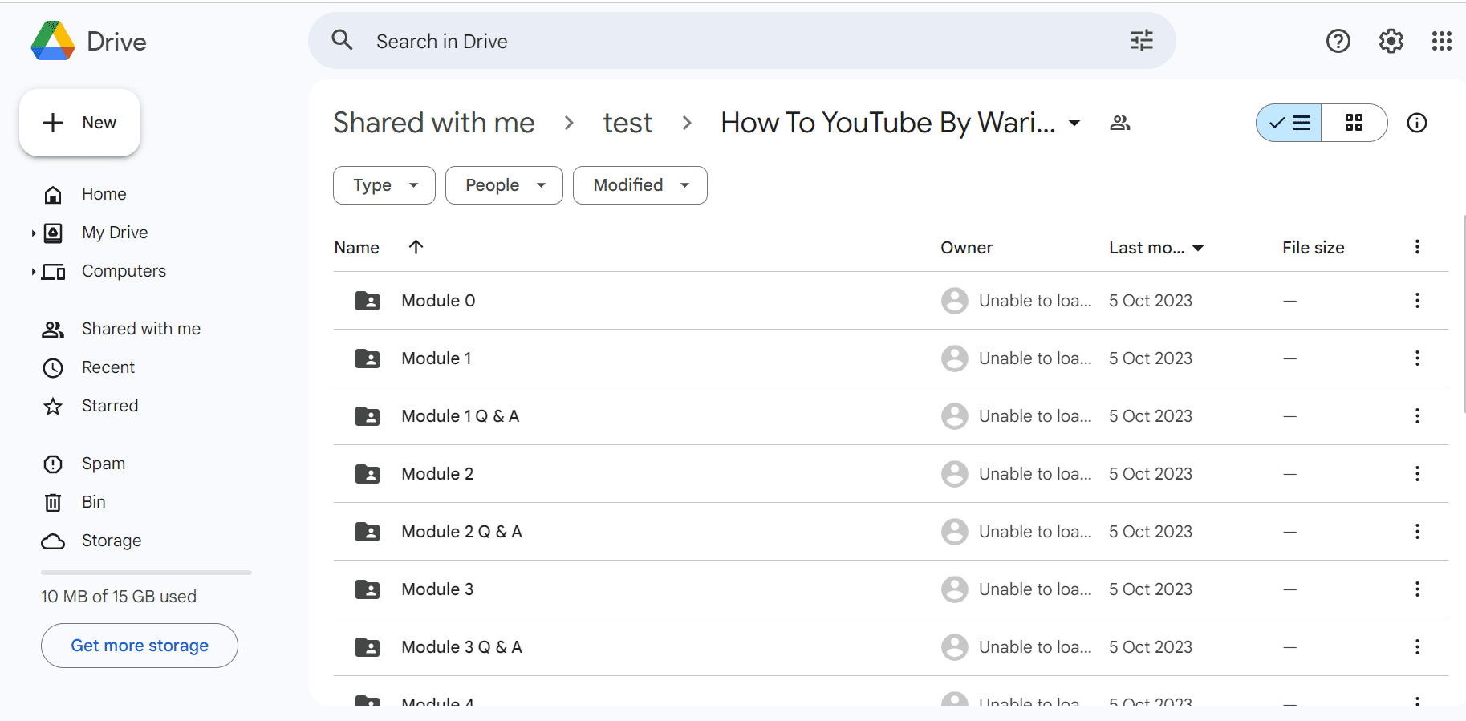The height and width of the screenshot is (721, 1466).
Task: Open My Drive in sidebar
Action: (x=115, y=233)
